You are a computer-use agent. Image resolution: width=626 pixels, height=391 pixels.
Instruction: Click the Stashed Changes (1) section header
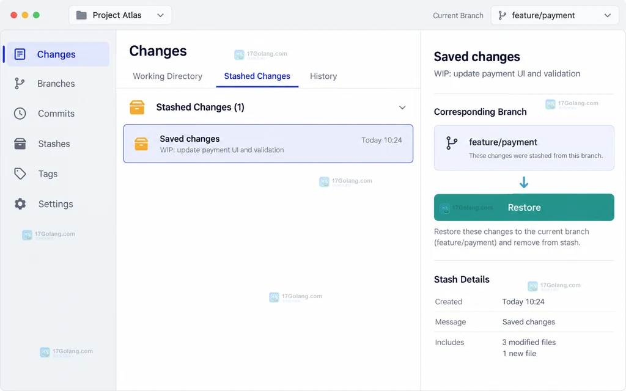[x=268, y=108]
